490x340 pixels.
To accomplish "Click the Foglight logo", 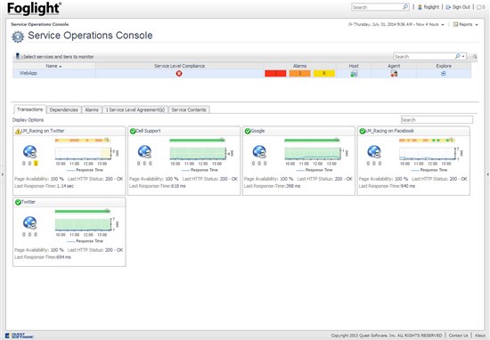I will pos(34,8).
